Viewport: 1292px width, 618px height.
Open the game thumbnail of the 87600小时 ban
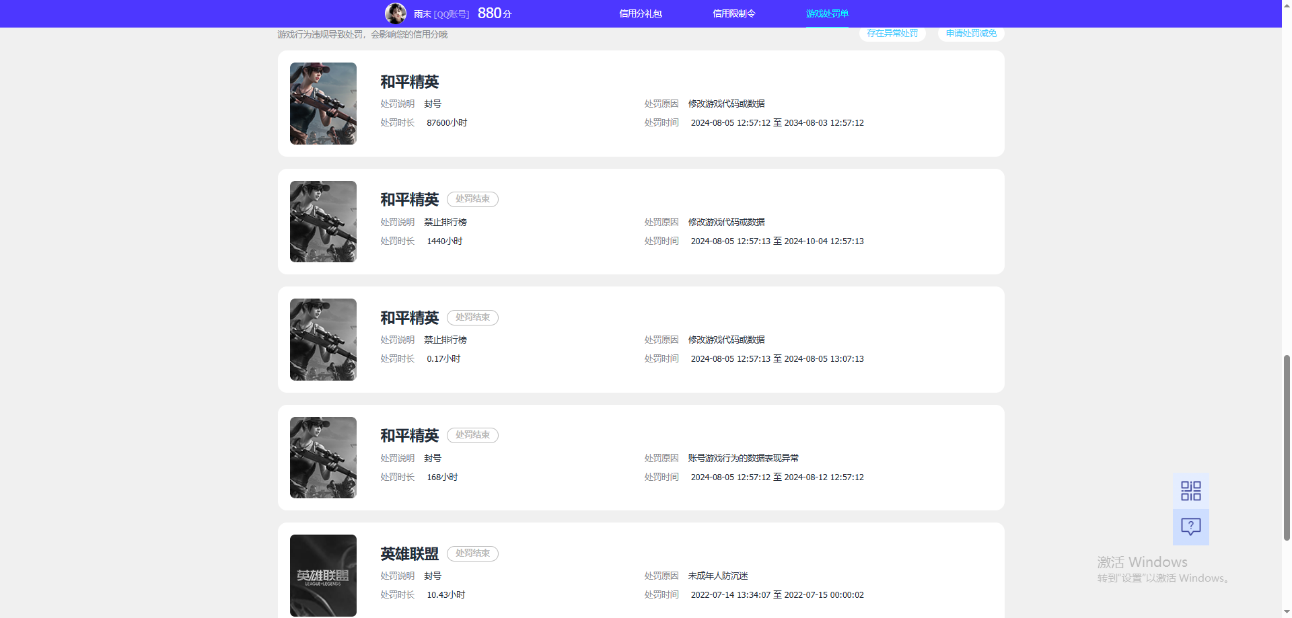(x=323, y=104)
